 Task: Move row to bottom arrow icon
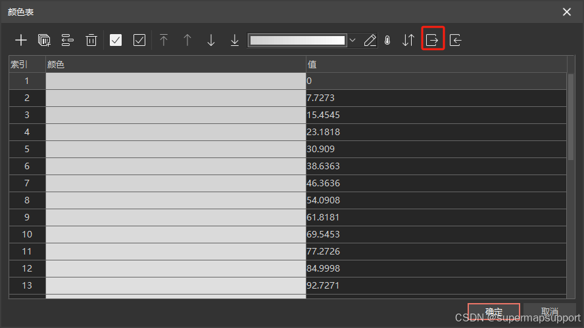click(x=235, y=40)
